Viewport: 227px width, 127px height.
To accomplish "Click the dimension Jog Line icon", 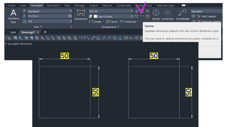I will (x=147, y=11).
